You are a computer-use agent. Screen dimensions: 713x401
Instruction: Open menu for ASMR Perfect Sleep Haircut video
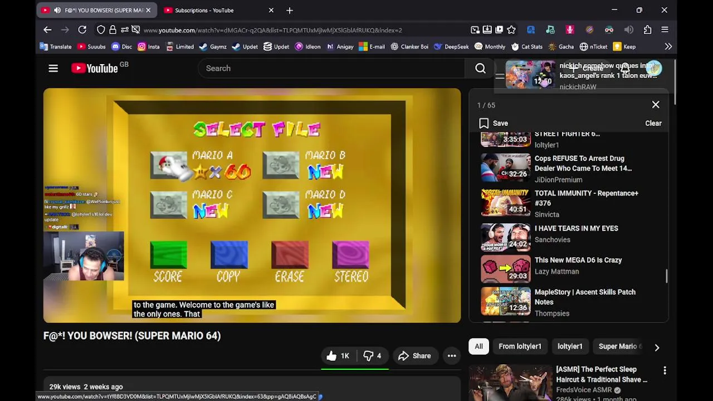(665, 370)
